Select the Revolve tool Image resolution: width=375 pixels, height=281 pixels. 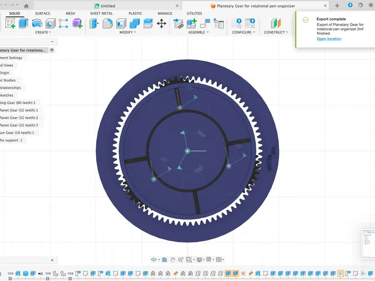click(37, 23)
